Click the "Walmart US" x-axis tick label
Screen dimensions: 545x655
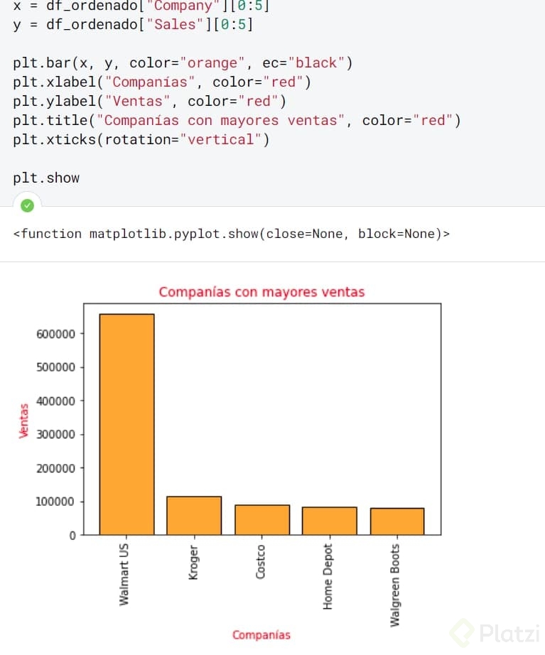(125, 575)
